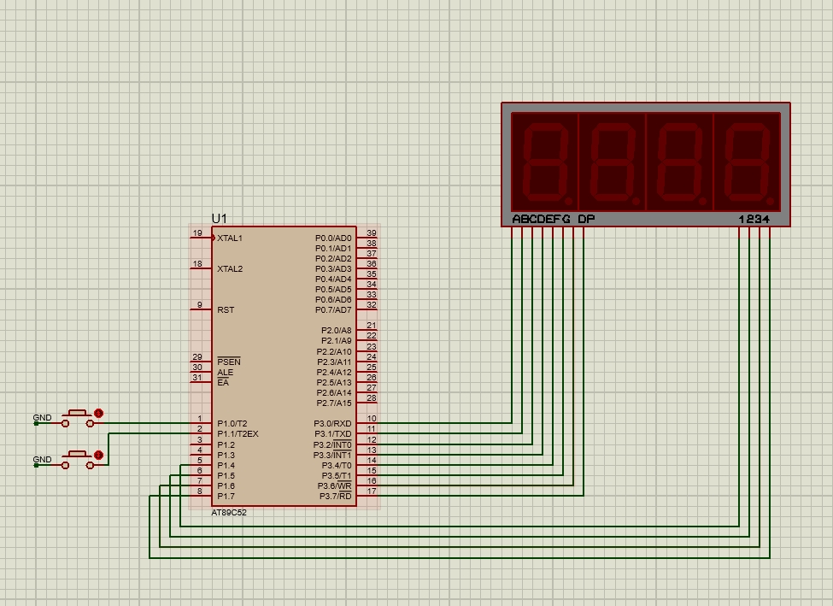Click the P2.7/A15 pin label
This screenshot has height=606, width=833.
334,403
